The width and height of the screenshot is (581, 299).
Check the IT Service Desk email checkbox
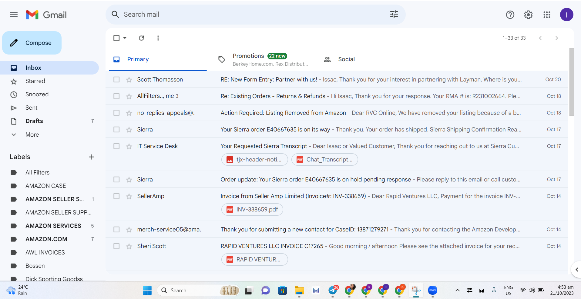coord(116,146)
